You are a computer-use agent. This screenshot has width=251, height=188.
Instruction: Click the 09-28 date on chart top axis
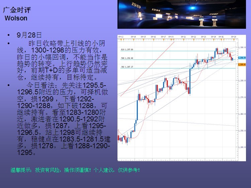coord(233,37)
